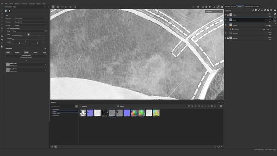Remove the Roughness resource with X
This screenshot has height=156, width=277.
point(45,70)
